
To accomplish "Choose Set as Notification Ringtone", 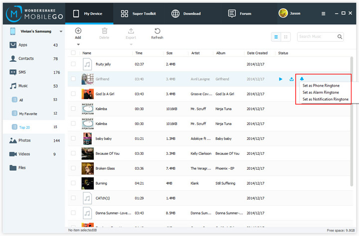I will [x=325, y=99].
